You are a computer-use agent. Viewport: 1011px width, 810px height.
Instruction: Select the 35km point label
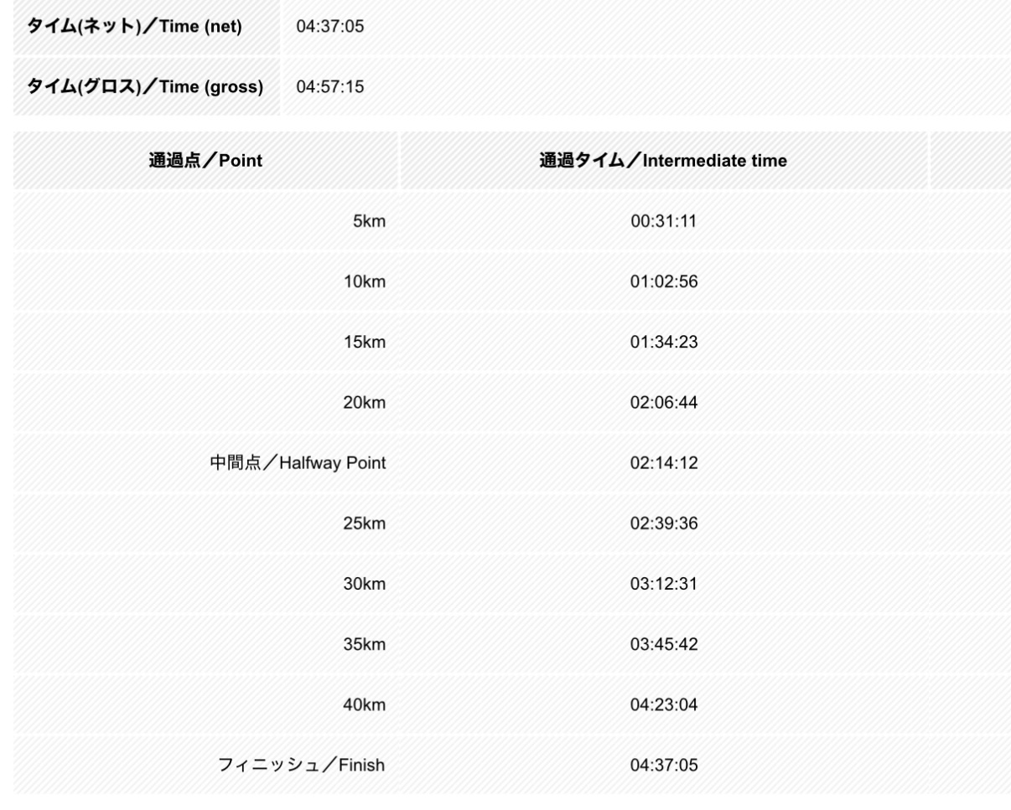[x=366, y=644]
